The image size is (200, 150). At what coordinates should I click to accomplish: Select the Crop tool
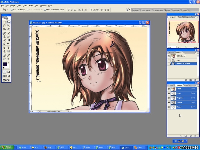[4, 29]
